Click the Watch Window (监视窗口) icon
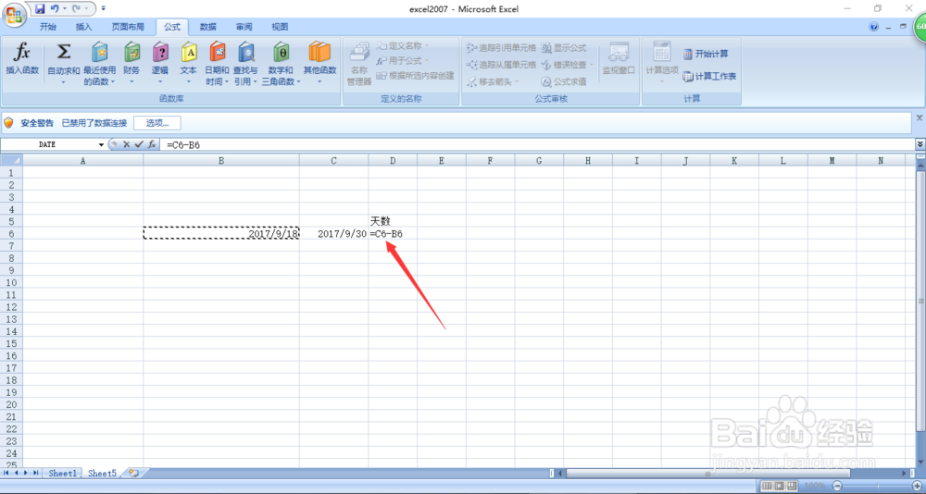926x494 pixels. 619,52
